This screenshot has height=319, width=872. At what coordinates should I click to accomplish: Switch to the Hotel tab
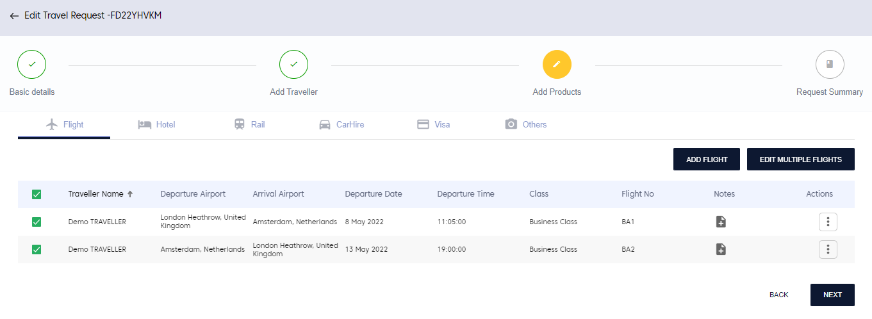[x=157, y=124]
